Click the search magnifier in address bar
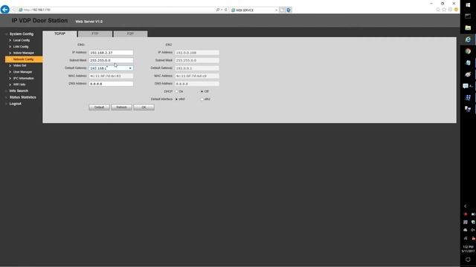This screenshot has width=476, height=267. (x=218, y=10)
